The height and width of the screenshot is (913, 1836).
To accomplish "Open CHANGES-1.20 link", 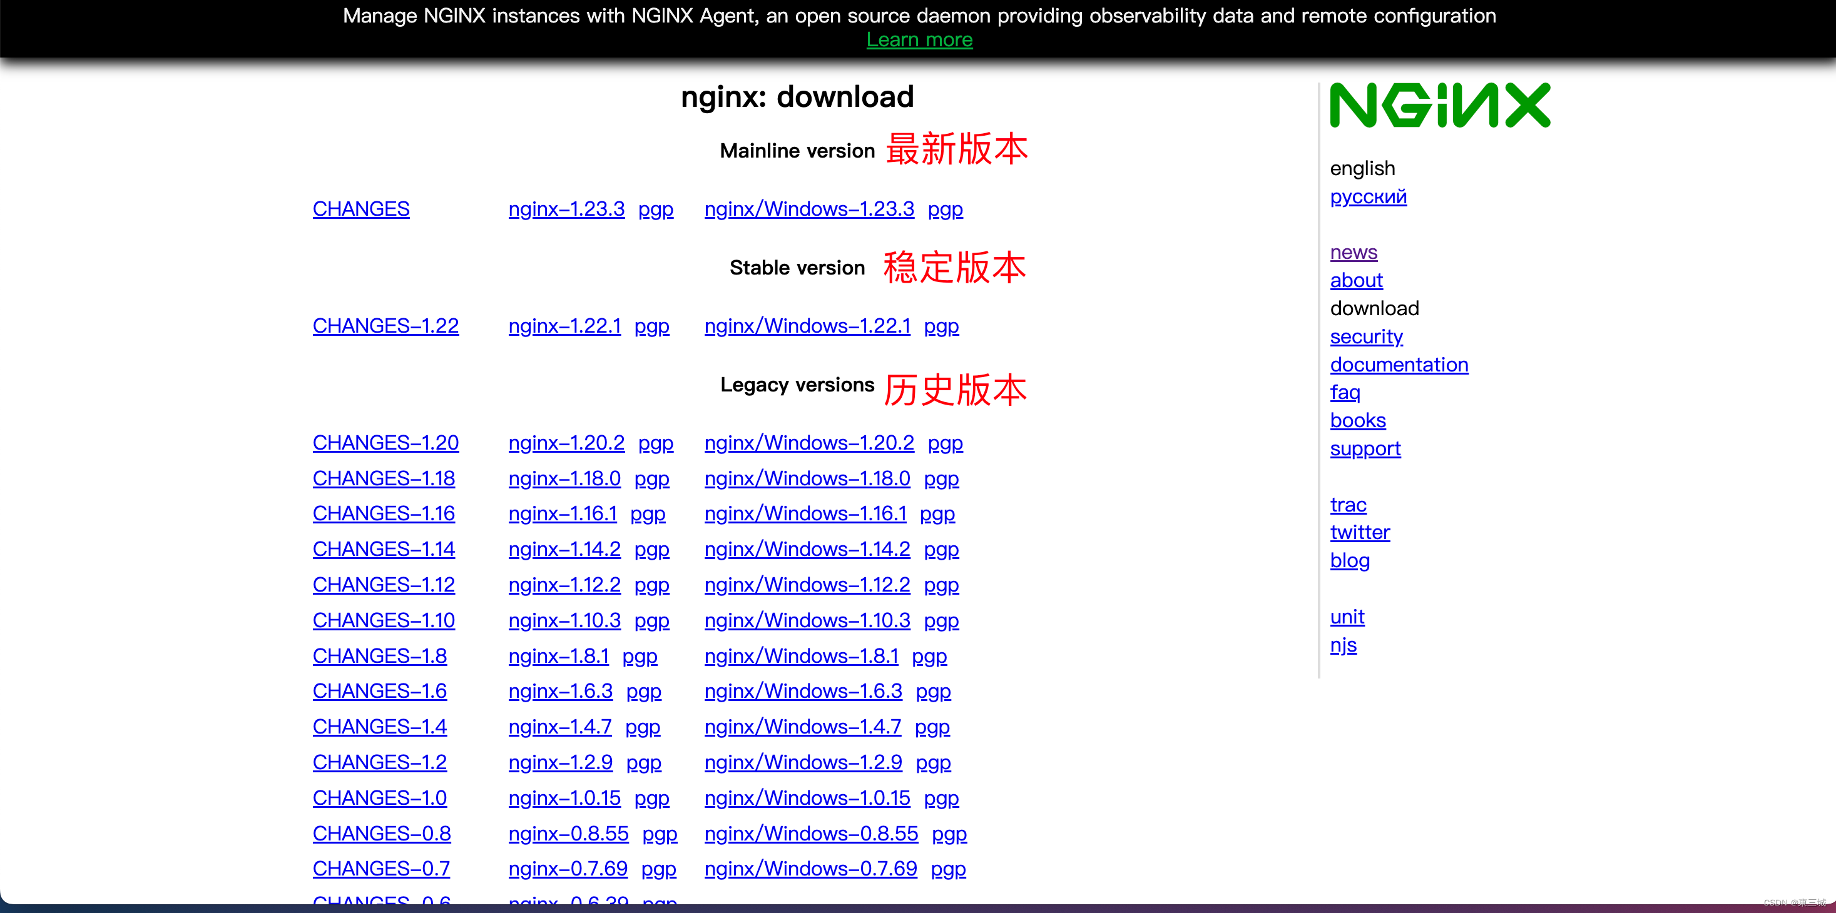I will [385, 442].
